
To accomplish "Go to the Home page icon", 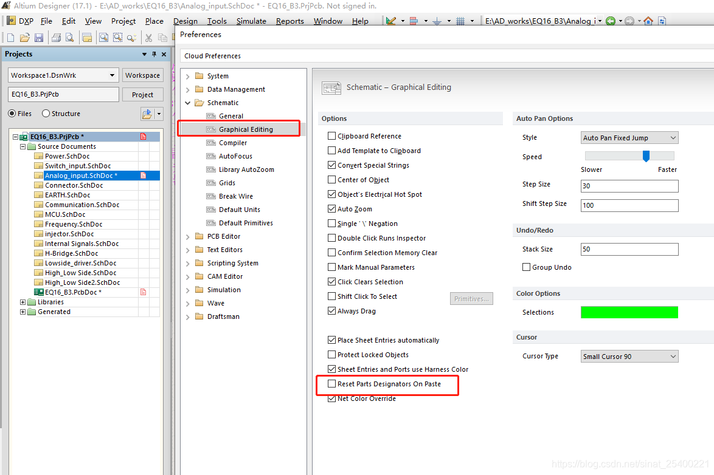I will pos(648,21).
